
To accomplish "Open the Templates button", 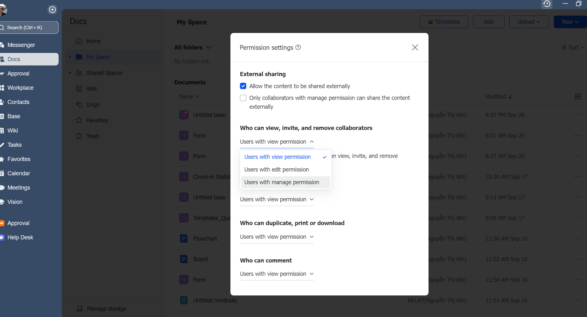I will coord(444,22).
